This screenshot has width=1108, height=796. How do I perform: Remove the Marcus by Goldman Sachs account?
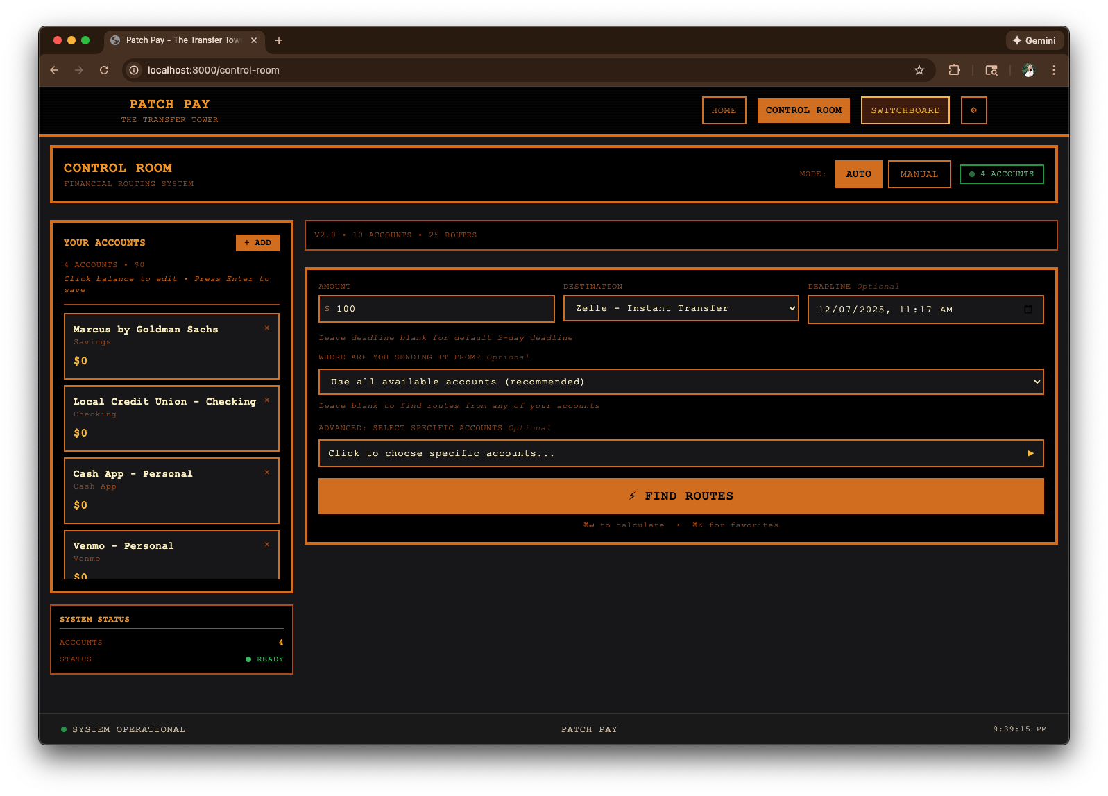click(267, 328)
